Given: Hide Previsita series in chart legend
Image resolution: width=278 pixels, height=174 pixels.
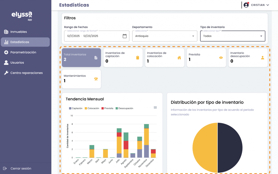Looking at the screenshot, I should coord(107,108).
